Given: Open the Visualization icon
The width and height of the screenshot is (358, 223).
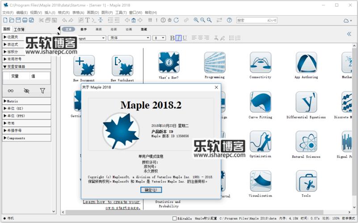Looking at the screenshot, I should click(x=260, y=181).
